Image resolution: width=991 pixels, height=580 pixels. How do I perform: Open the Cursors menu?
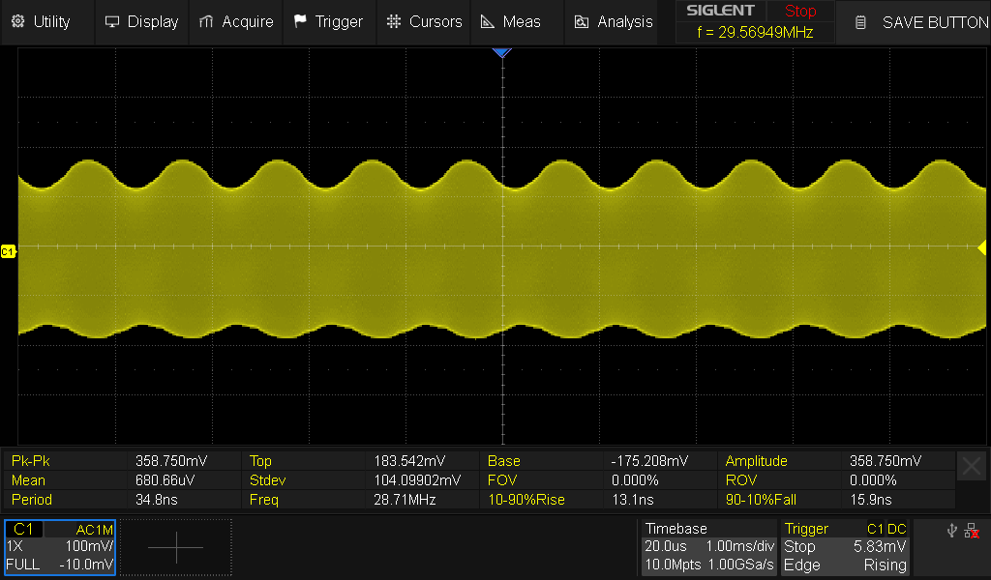tap(424, 21)
